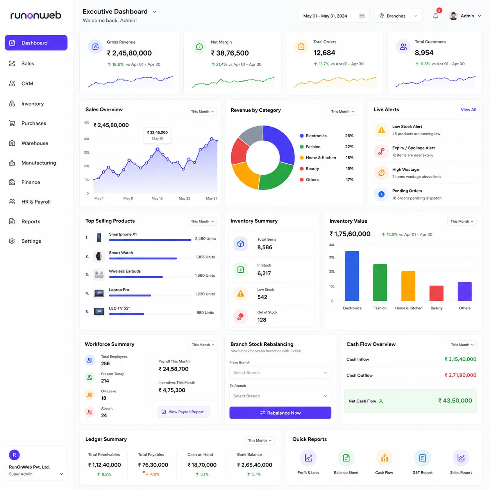Image resolution: width=490 pixels, height=490 pixels.
Task: Click the Total Employees icon
Action: coord(90,360)
